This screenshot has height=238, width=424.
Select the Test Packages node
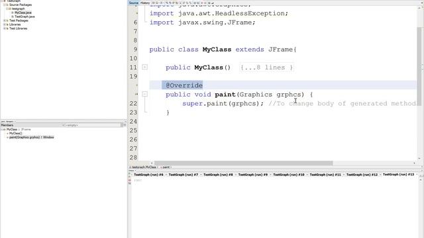pos(19,20)
